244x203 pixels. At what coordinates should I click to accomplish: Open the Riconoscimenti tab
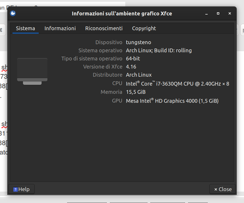click(104, 28)
